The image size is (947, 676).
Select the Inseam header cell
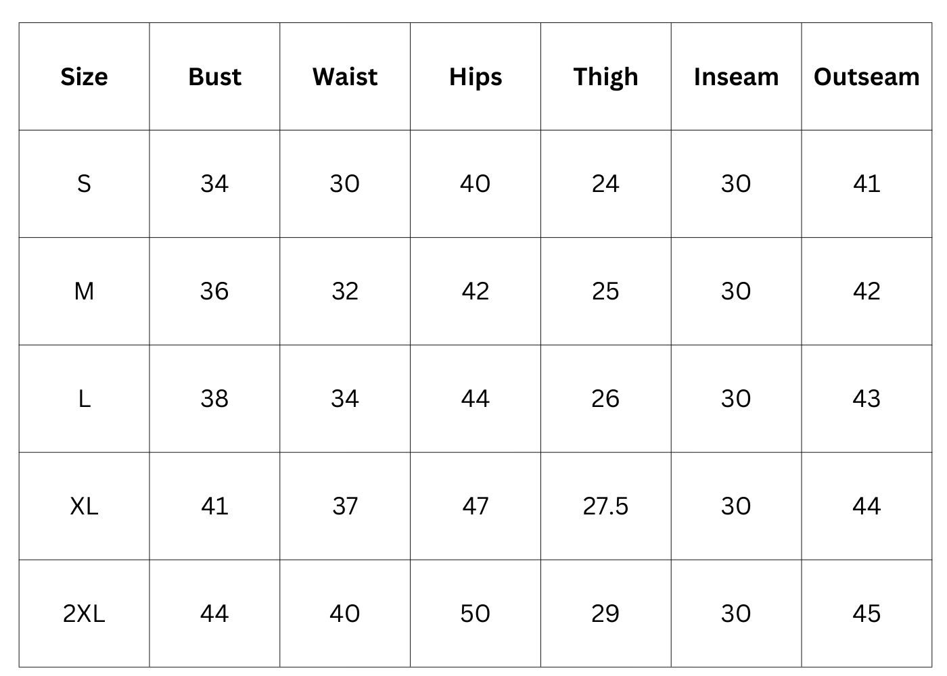[x=736, y=76]
